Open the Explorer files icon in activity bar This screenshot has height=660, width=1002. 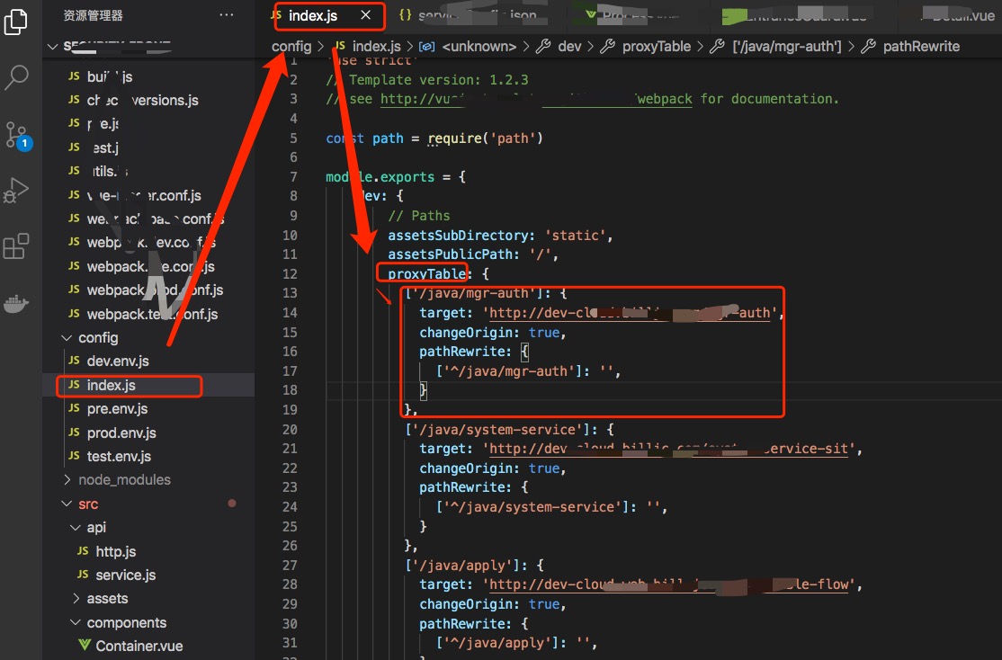pyautogui.click(x=16, y=22)
